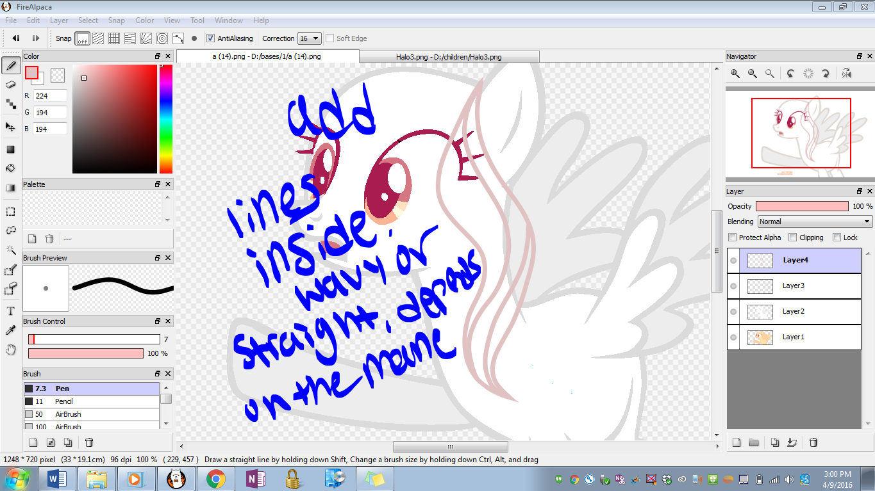Click the Navigator zoom in icon
The width and height of the screenshot is (875, 491).
pyautogui.click(x=735, y=74)
